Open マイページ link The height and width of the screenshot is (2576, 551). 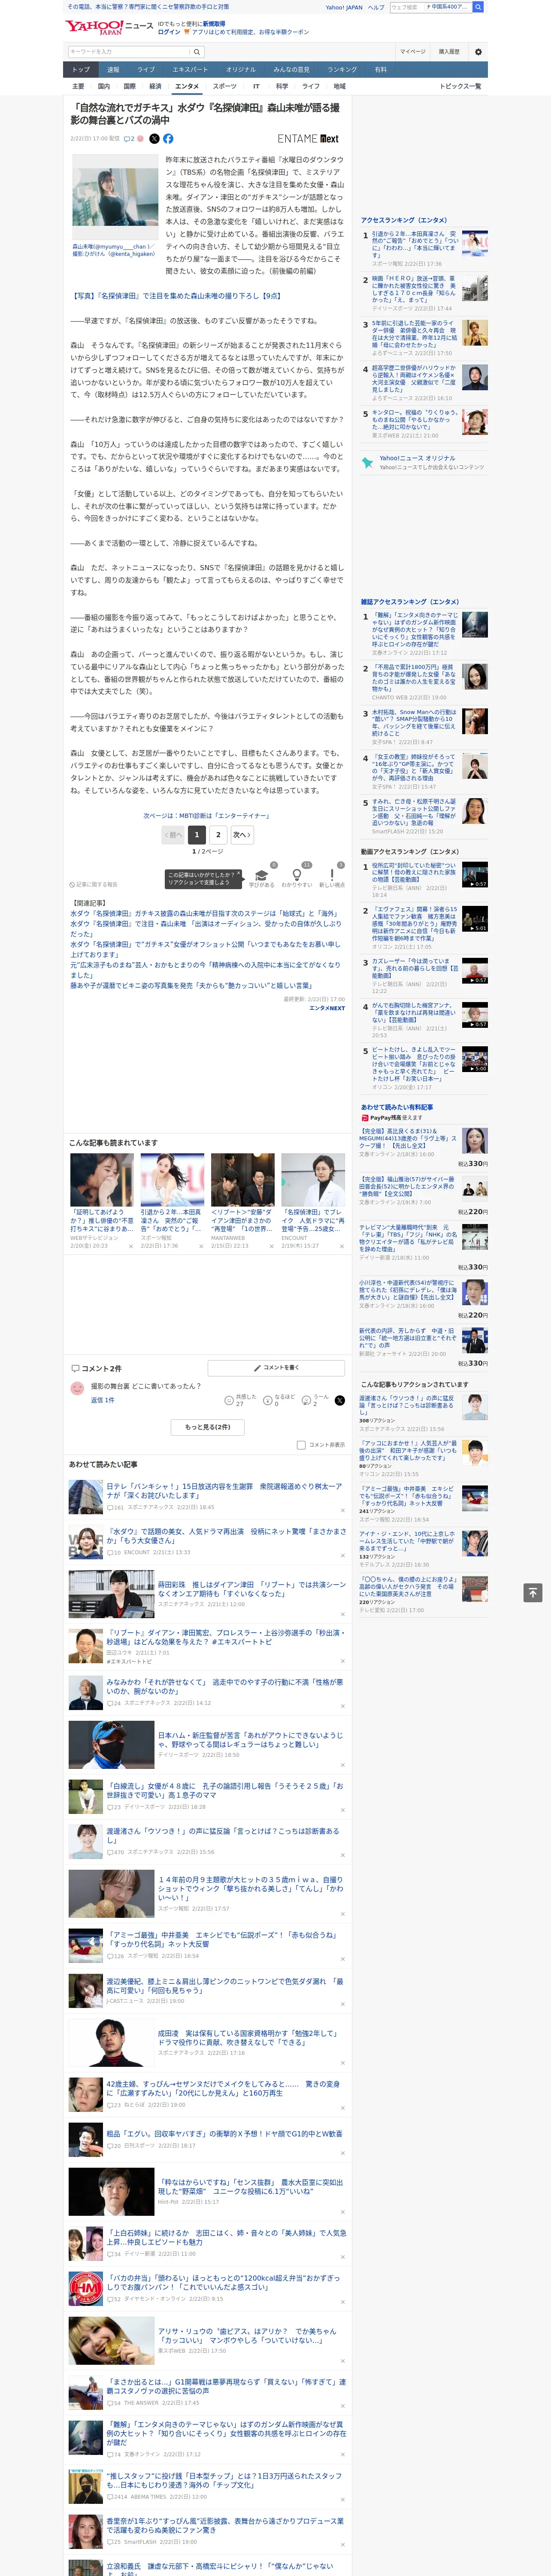click(412, 52)
